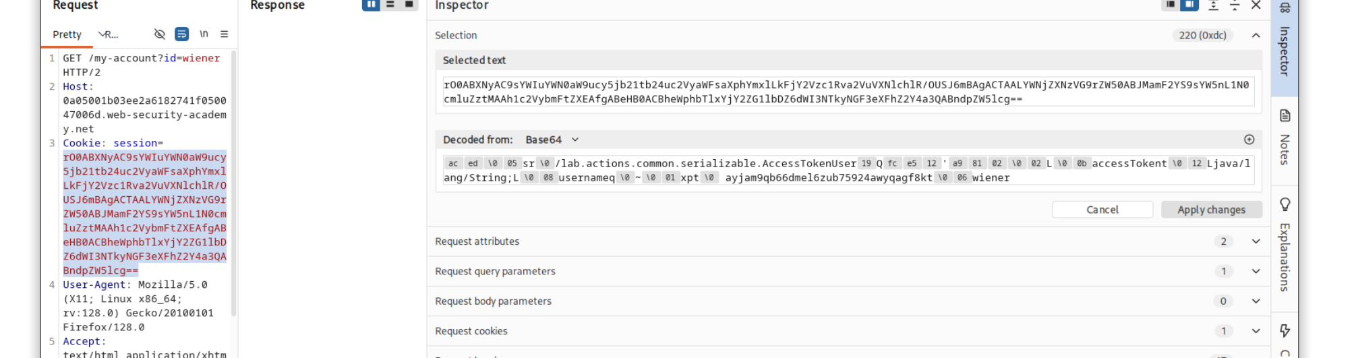
Task: Expand the Request query parameters section
Action: coord(849,271)
